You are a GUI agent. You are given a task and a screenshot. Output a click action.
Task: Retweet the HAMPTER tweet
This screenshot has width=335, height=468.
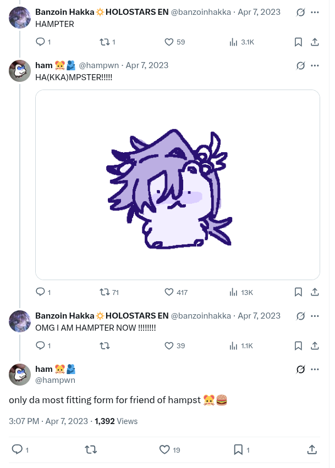pos(103,42)
